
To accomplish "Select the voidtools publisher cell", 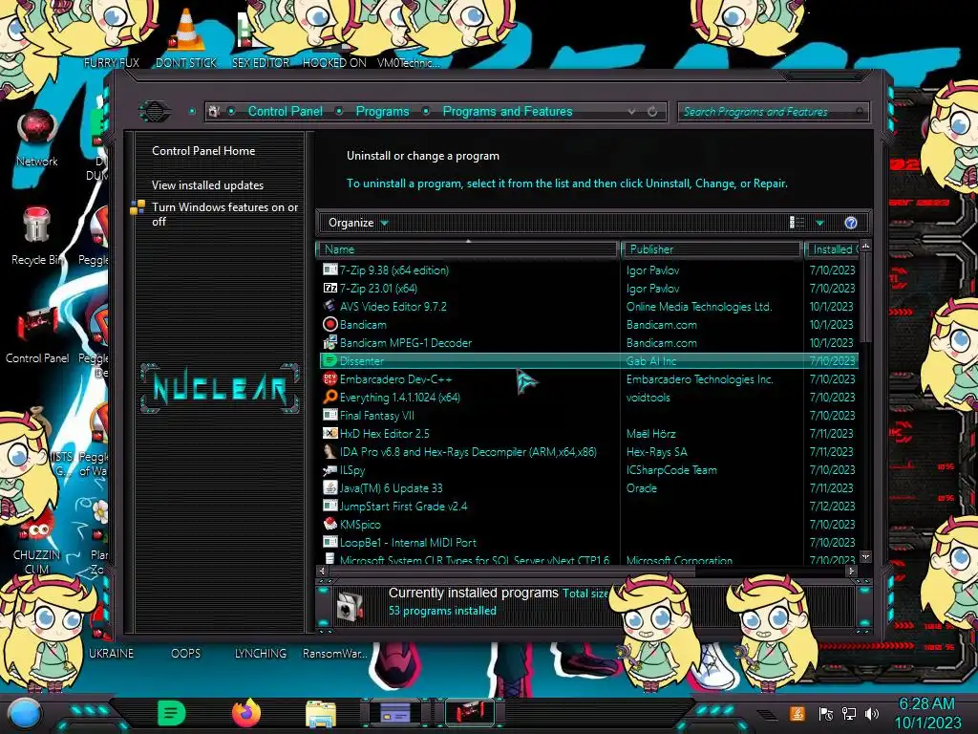I will click(x=648, y=397).
